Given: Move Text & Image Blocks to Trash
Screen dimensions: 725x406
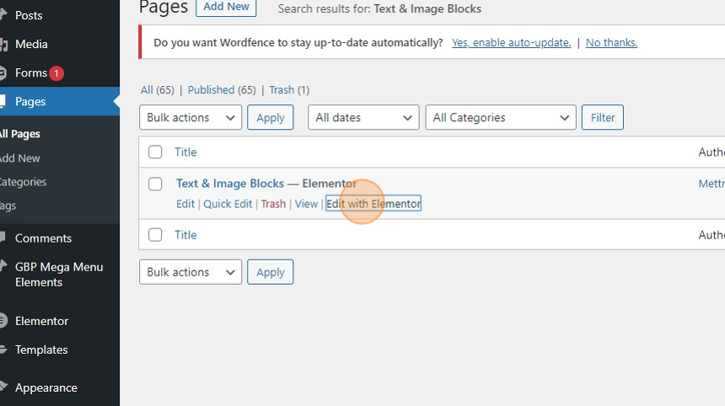Looking at the screenshot, I should tap(273, 204).
